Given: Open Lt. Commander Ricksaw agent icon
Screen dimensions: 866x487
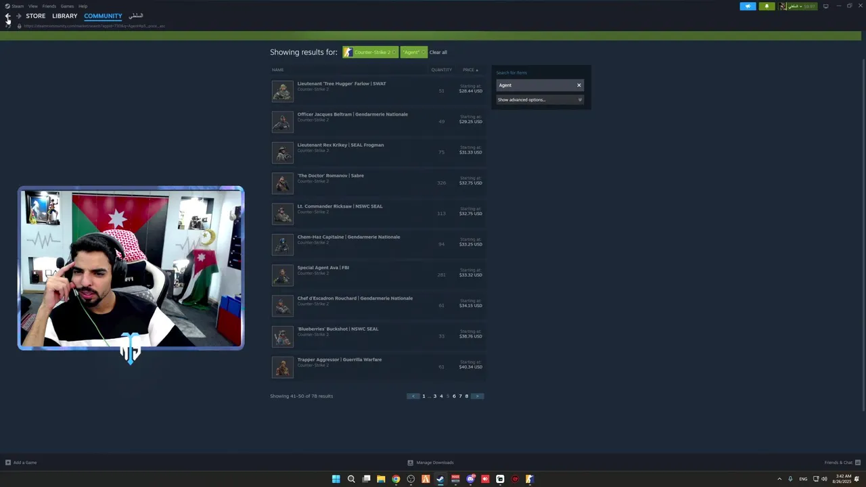Looking at the screenshot, I should pyautogui.click(x=282, y=214).
